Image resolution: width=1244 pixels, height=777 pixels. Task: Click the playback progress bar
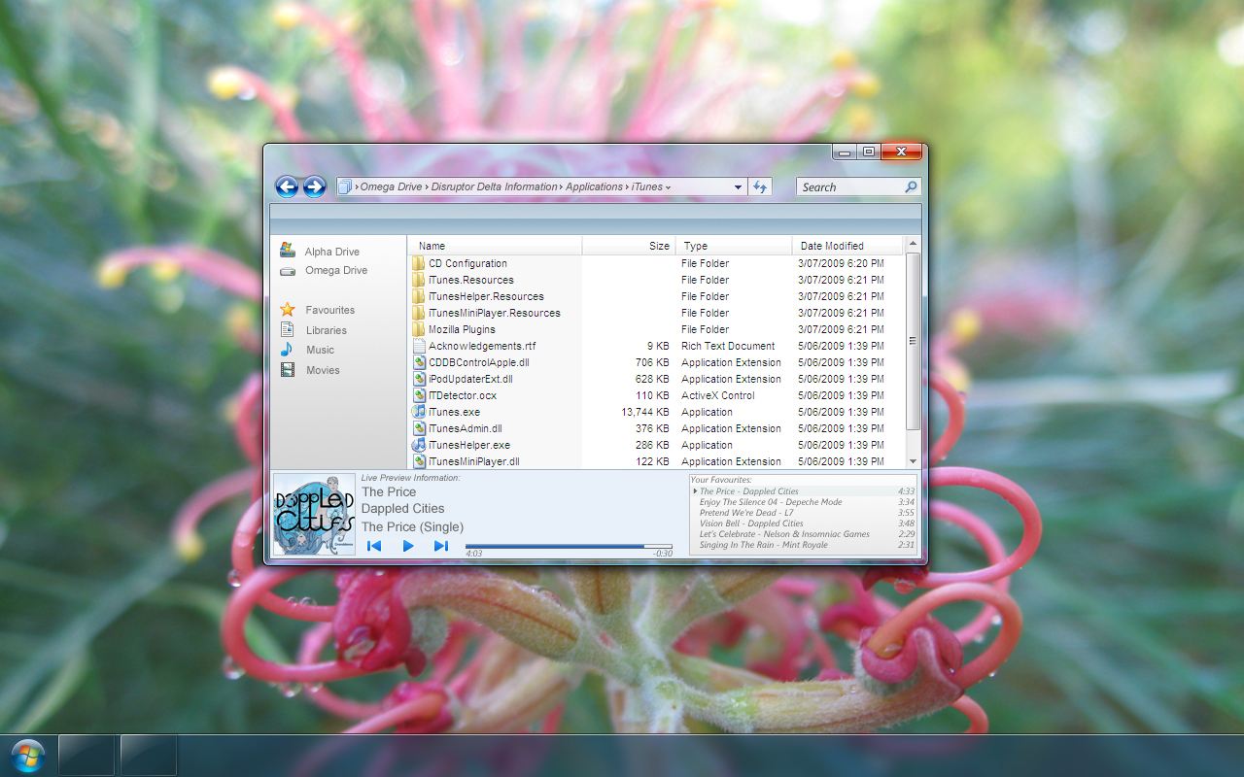[569, 546]
